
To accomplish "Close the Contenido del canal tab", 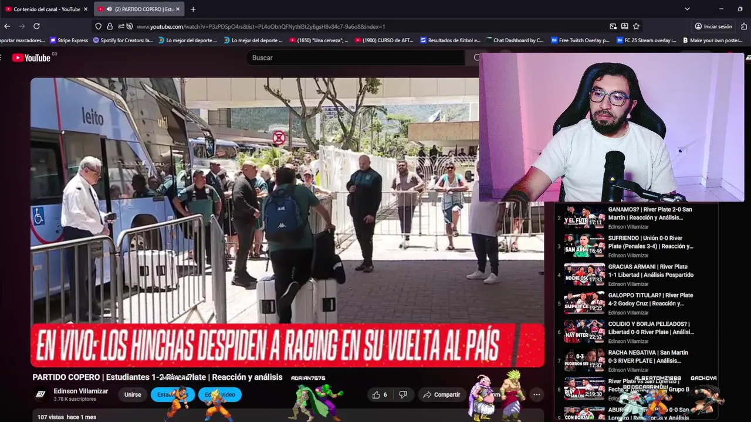I will [86, 9].
